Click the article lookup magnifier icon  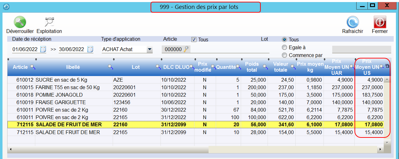coord(186,49)
